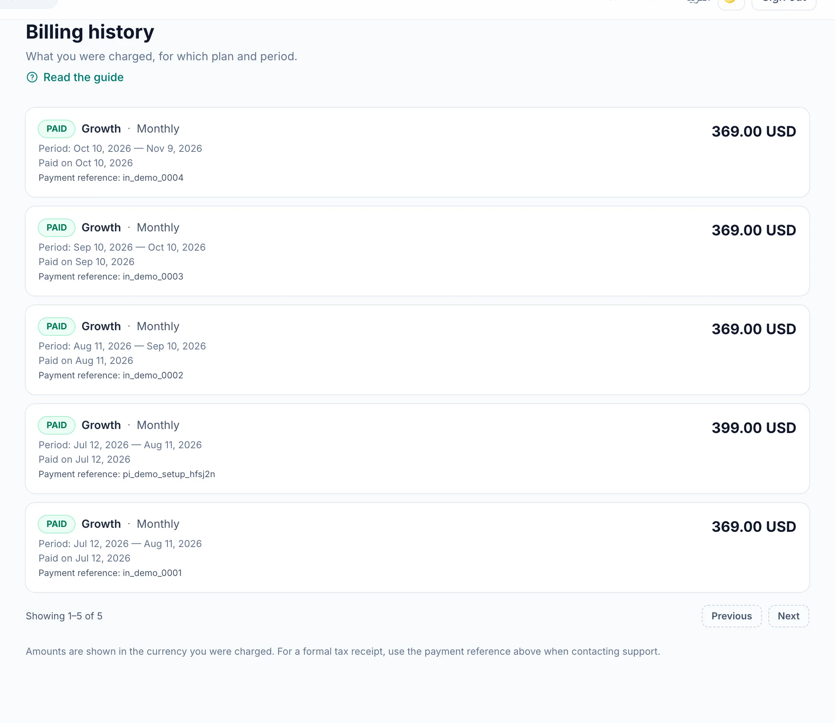Select the 369.00 USD amount for in_demo_0004
Image resolution: width=835 pixels, height=723 pixels.
[x=754, y=131]
